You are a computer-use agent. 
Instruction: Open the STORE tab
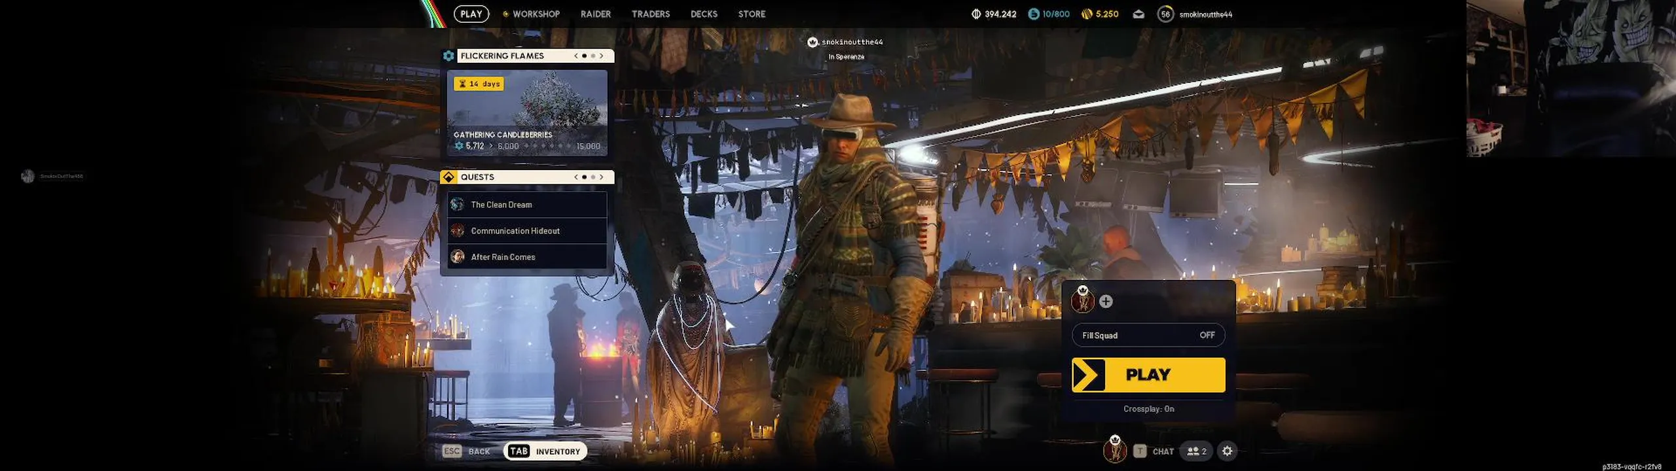[752, 14]
